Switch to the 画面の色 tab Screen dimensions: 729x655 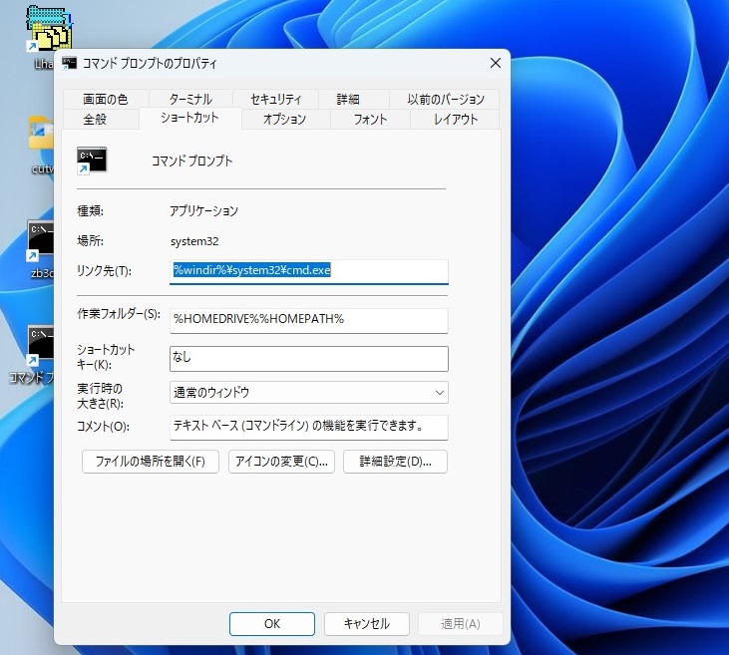click(x=105, y=99)
